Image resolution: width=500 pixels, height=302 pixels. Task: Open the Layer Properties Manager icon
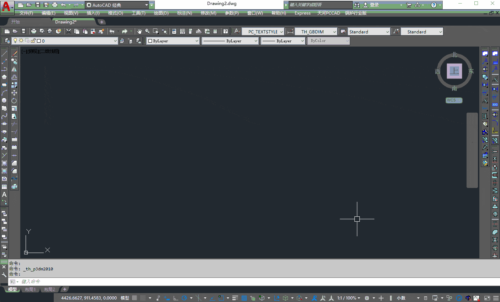coord(7,41)
